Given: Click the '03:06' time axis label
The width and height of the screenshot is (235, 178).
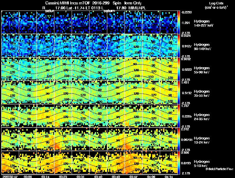Looking at the screenshot, I should pos(28,177).
